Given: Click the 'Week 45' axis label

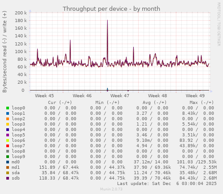Looking at the screenshot, I should click(44, 96).
